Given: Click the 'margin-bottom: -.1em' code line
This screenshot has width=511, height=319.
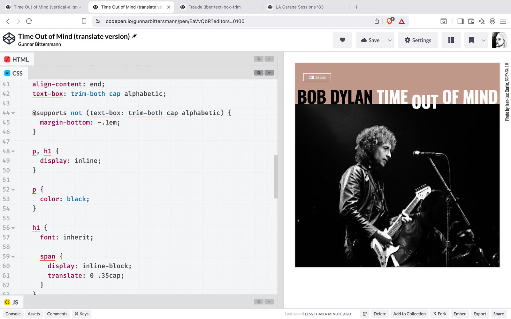Looking at the screenshot, I should click(80, 122).
